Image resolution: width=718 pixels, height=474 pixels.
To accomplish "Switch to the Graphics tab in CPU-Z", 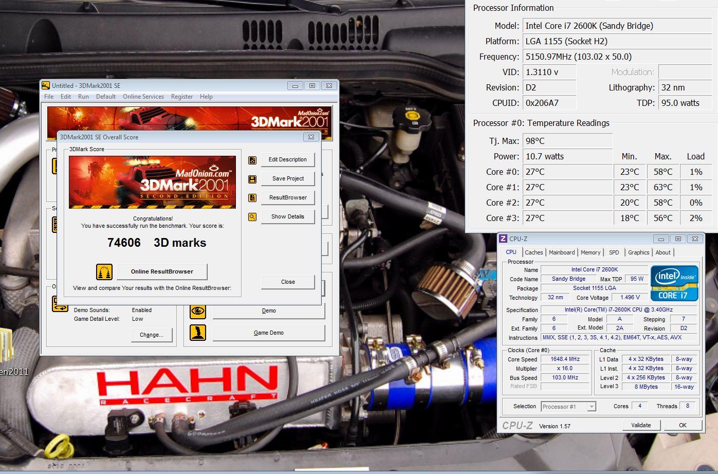I will point(638,252).
